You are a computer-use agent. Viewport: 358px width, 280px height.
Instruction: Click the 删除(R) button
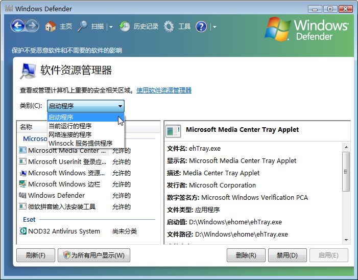click(x=246, y=255)
